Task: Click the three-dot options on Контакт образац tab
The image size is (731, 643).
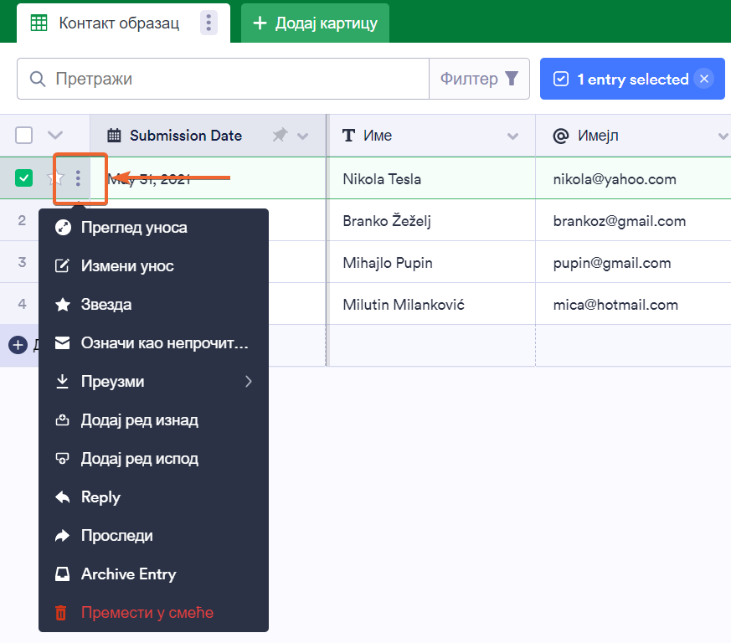Action: (x=208, y=23)
